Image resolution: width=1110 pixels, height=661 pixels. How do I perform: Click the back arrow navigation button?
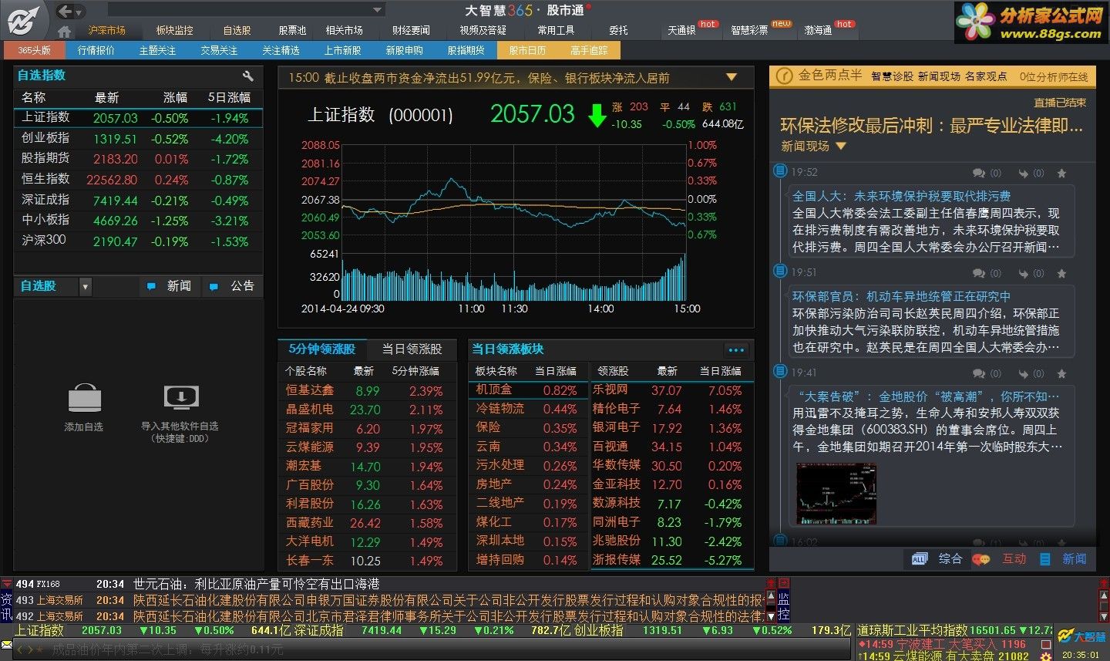[65, 11]
